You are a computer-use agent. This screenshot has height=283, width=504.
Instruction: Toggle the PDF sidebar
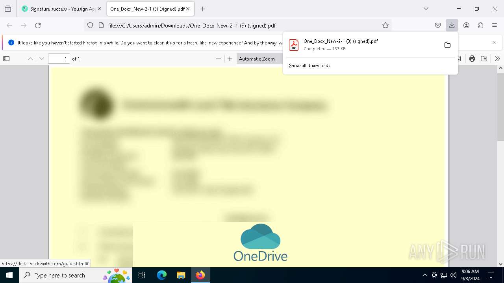click(x=6, y=59)
